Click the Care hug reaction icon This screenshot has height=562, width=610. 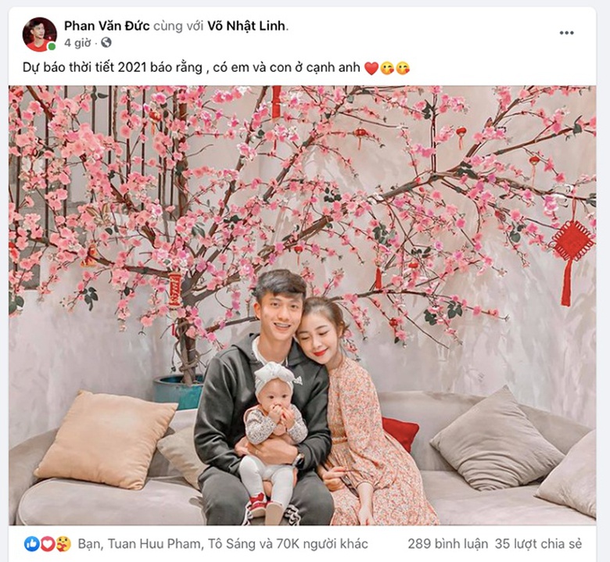(x=63, y=543)
